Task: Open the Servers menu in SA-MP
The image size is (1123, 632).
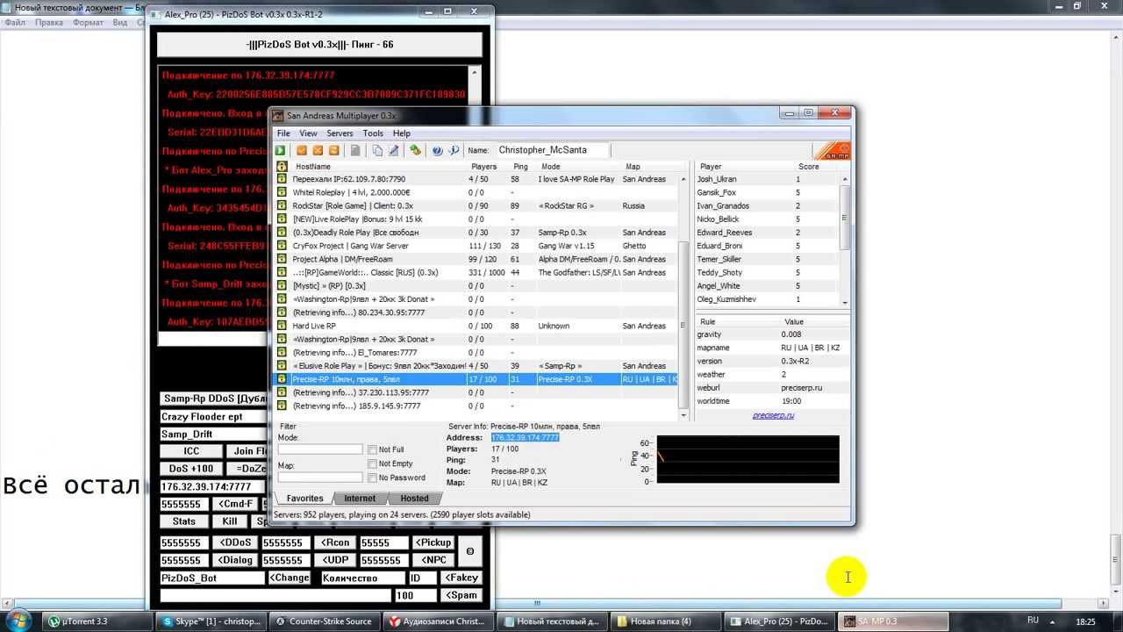Action: (340, 133)
